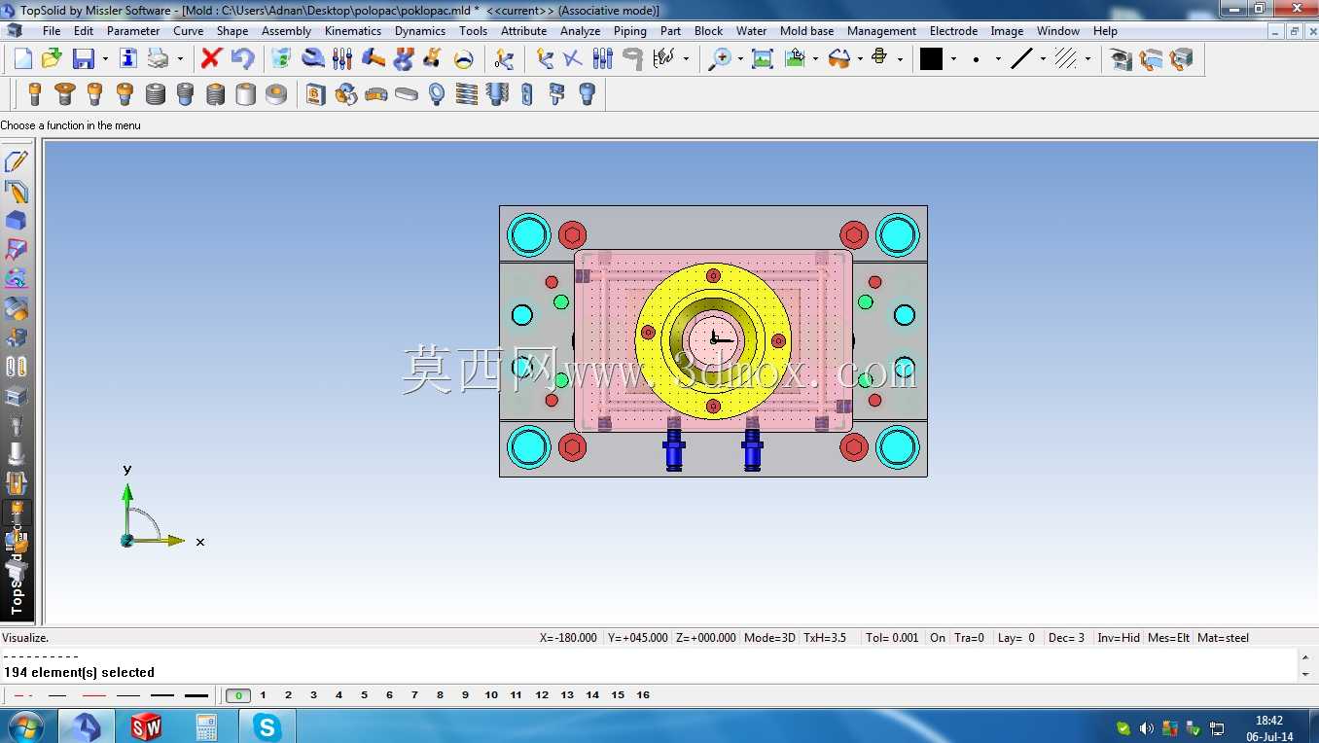The image size is (1319, 743).
Task: Click the SolidWorks icon in the taskbar
Action: pyautogui.click(x=146, y=726)
